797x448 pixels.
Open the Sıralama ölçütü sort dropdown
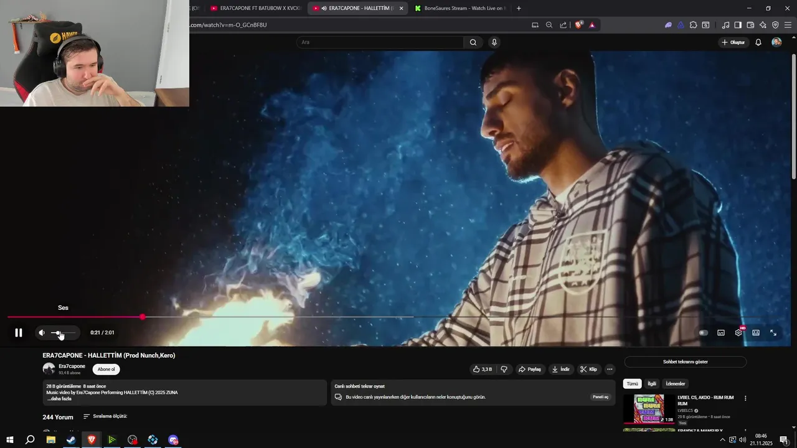tap(105, 416)
